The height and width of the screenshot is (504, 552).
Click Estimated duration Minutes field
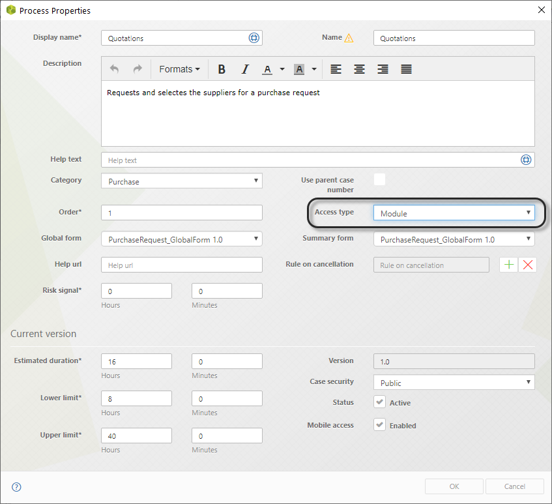pyautogui.click(x=227, y=361)
